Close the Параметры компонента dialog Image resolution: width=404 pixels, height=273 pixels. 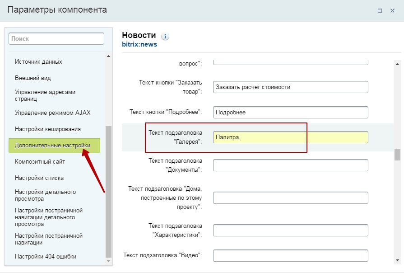tap(392, 10)
